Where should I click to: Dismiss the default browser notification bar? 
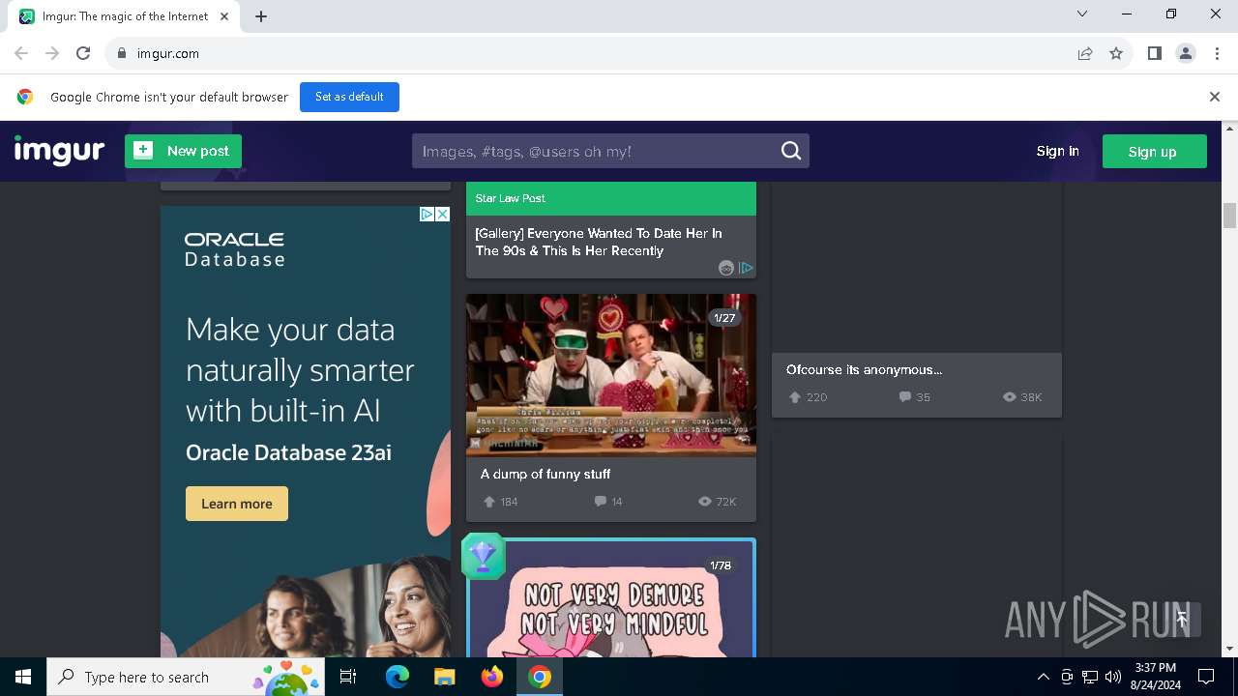pos(1215,97)
